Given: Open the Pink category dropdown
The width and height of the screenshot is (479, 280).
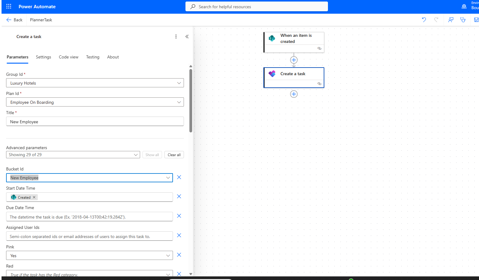Looking at the screenshot, I should (168, 255).
